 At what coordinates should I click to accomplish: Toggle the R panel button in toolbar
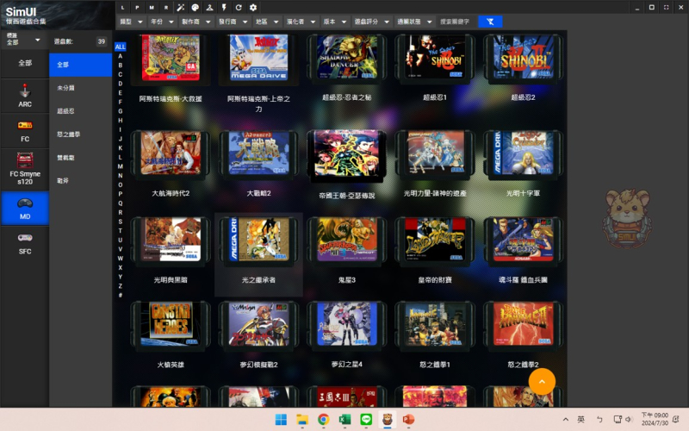tap(166, 8)
